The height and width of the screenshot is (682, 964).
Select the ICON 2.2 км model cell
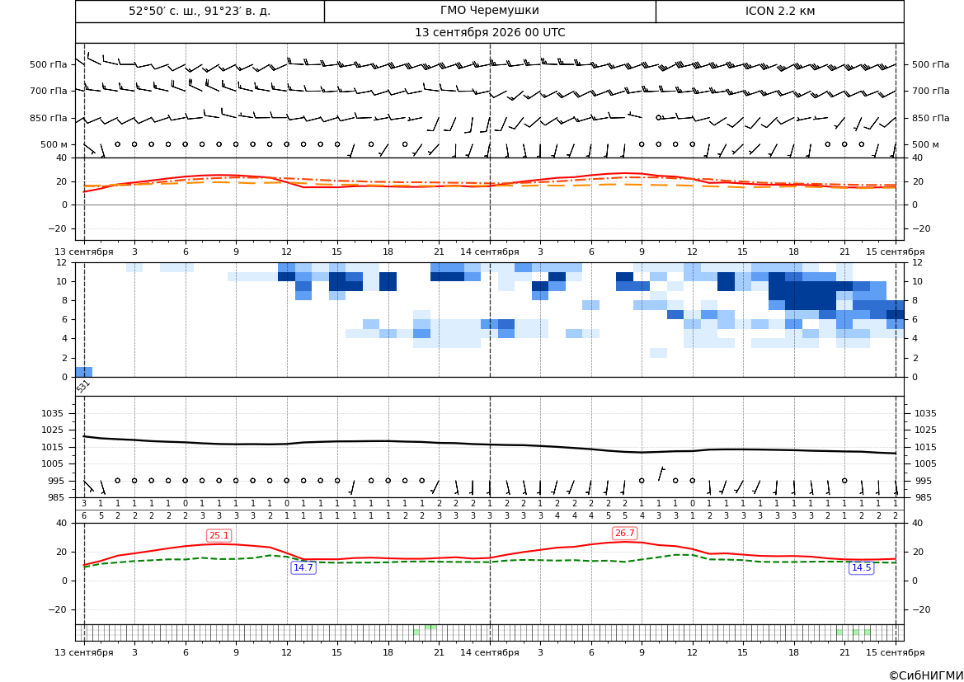(x=779, y=11)
